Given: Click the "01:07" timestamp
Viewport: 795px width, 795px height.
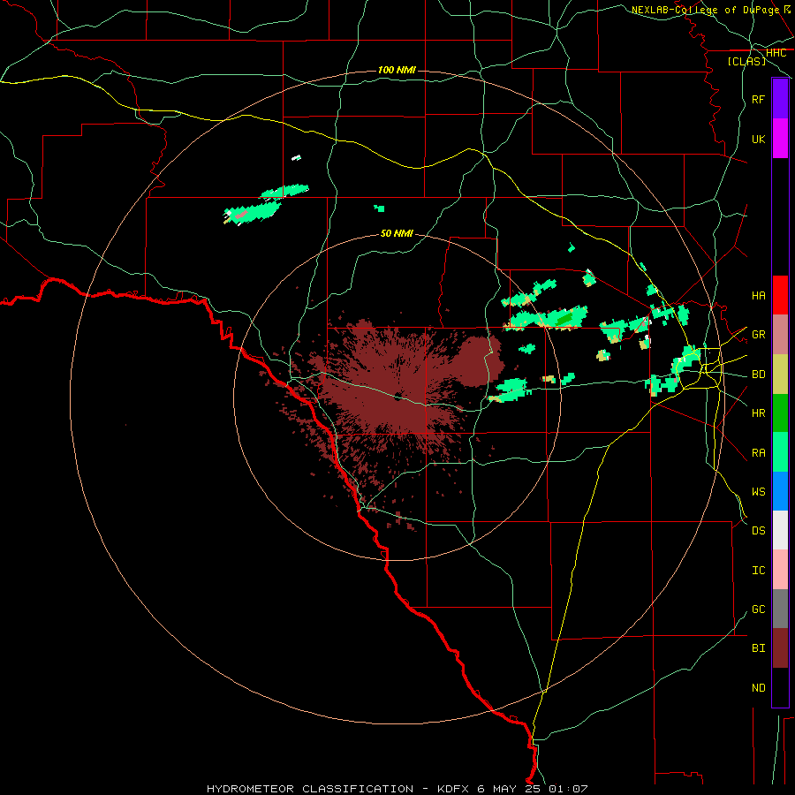Looking at the screenshot, I should coord(569,789).
